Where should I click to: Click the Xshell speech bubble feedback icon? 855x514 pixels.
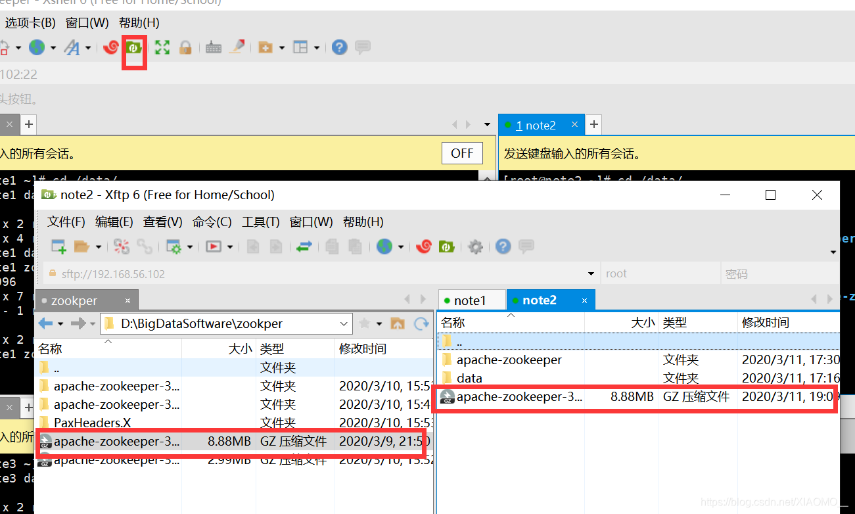click(x=362, y=47)
